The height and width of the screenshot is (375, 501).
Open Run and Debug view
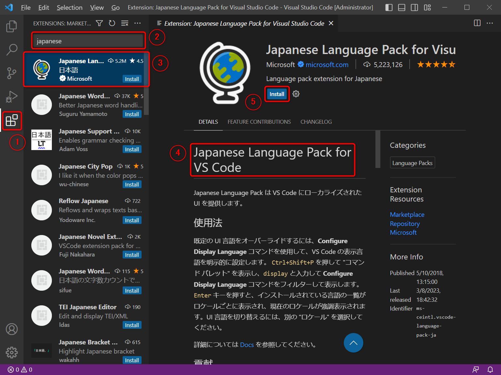(x=12, y=97)
